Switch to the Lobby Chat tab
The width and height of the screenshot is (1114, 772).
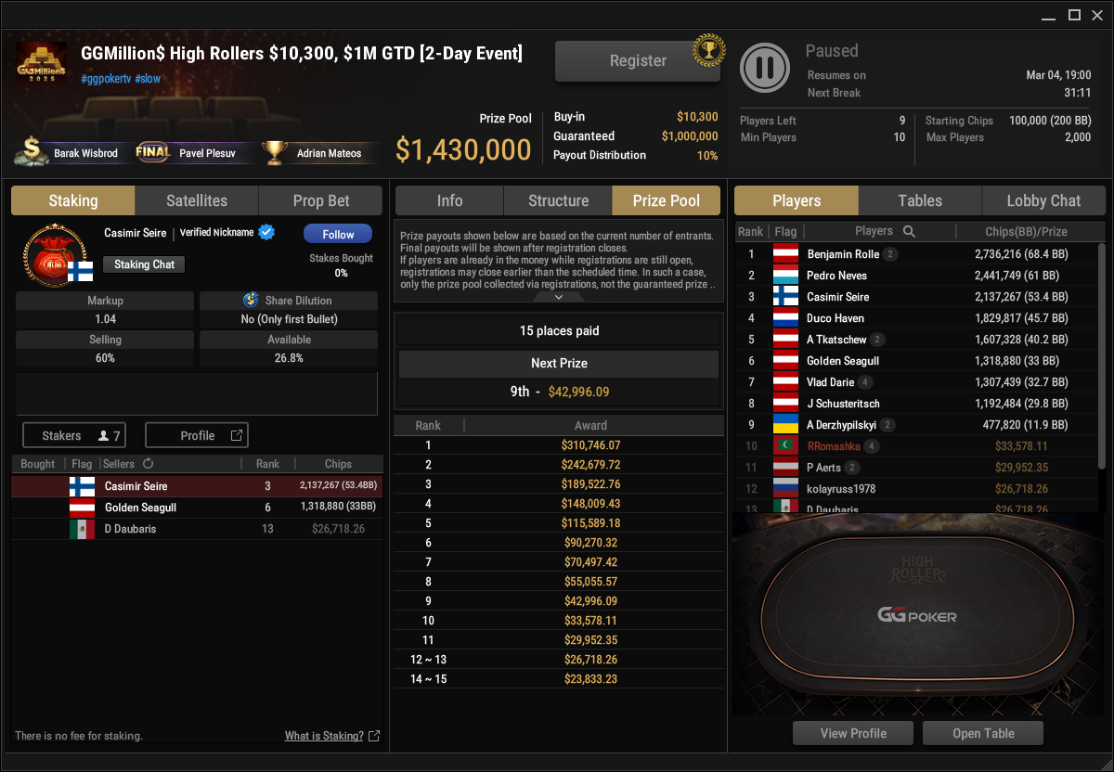[1043, 200]
